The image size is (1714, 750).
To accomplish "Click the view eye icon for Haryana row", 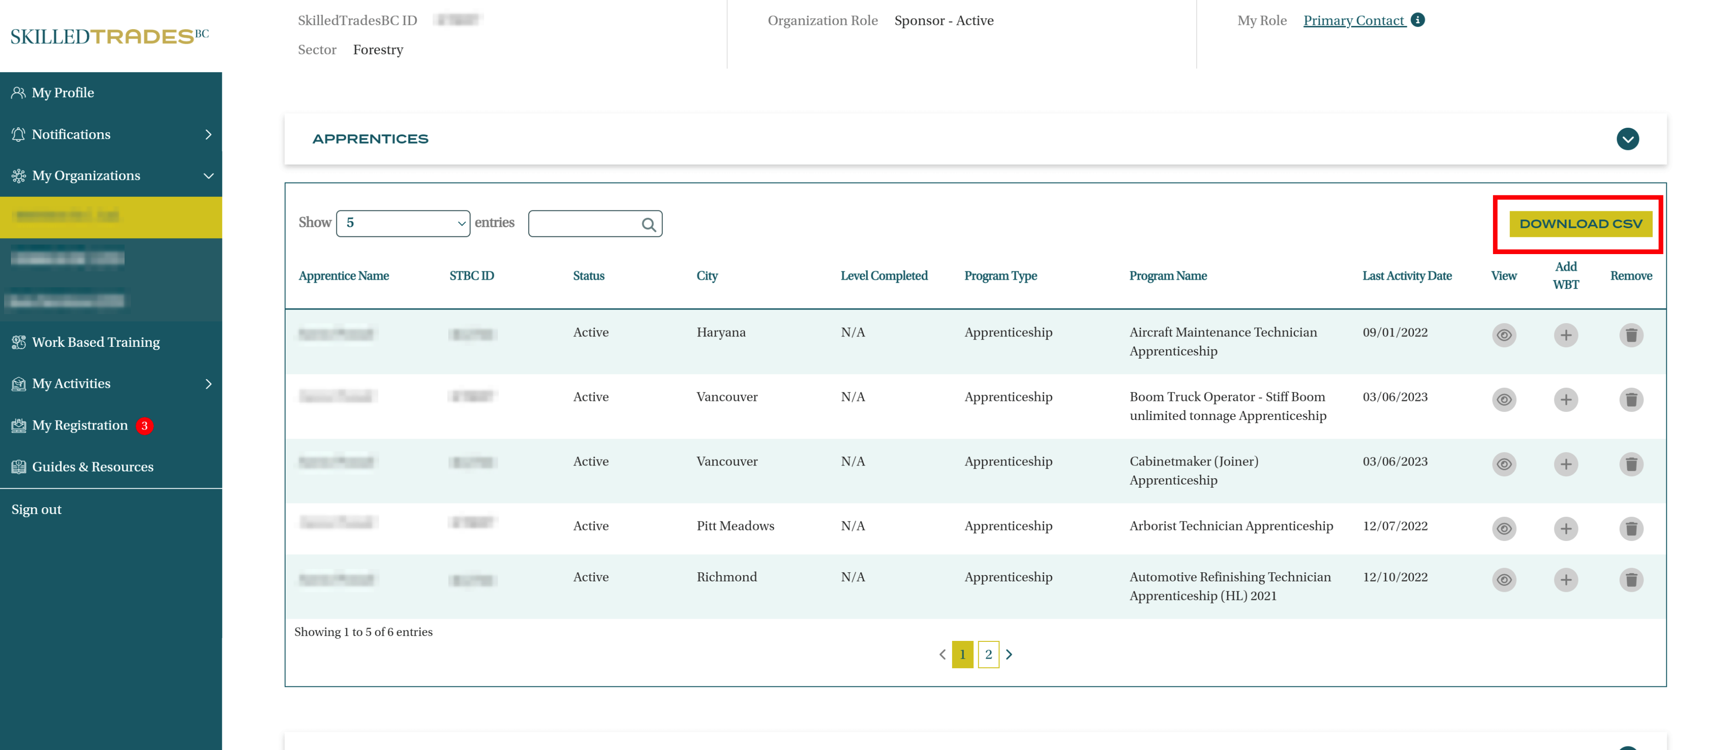I will click(1504, 335).
